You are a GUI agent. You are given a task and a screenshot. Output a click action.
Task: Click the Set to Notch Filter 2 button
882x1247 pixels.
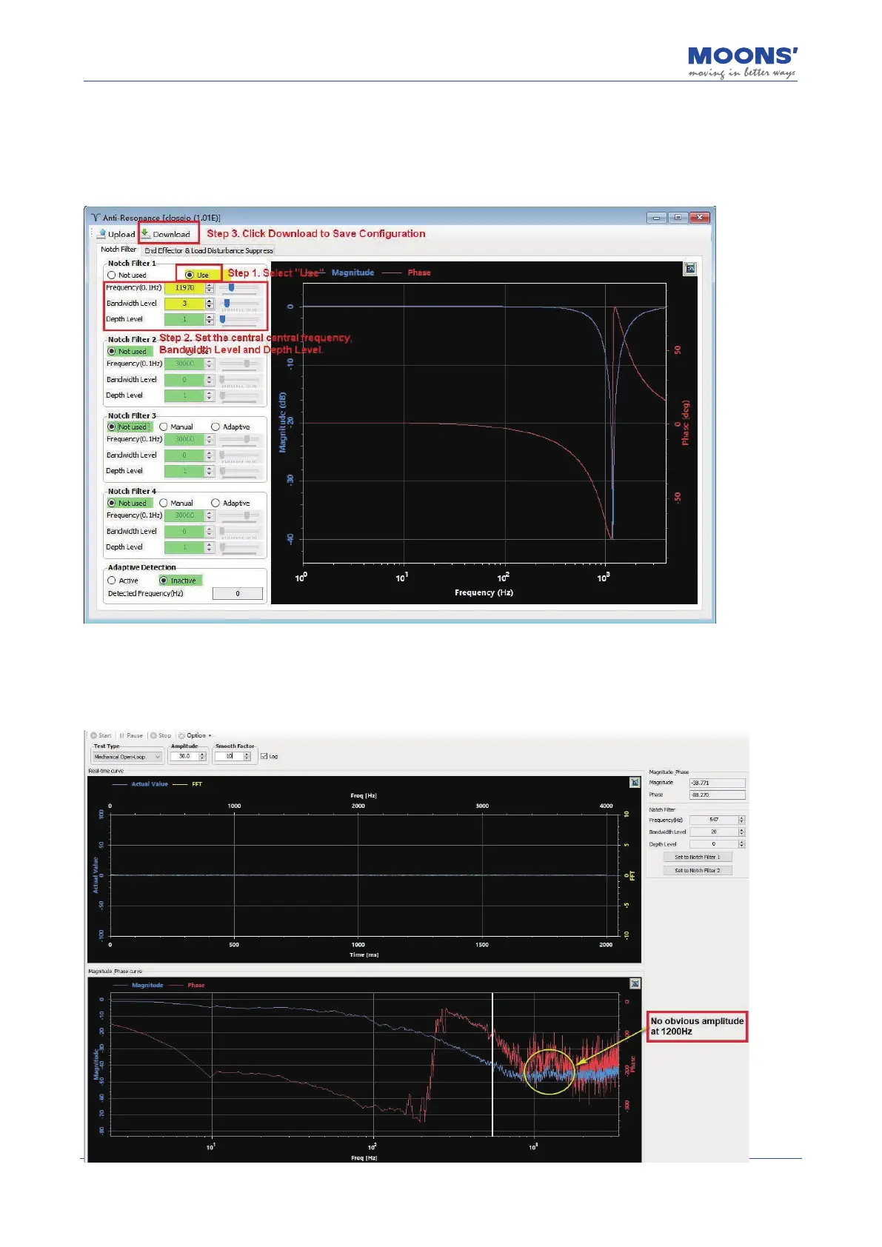click(697, 871)
